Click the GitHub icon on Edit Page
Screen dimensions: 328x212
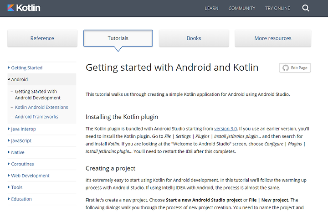[x=286, y=68]
